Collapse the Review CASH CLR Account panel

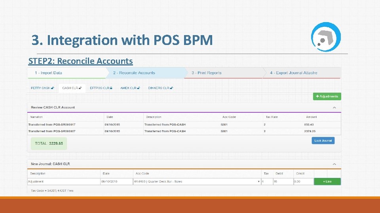point(334,108)
